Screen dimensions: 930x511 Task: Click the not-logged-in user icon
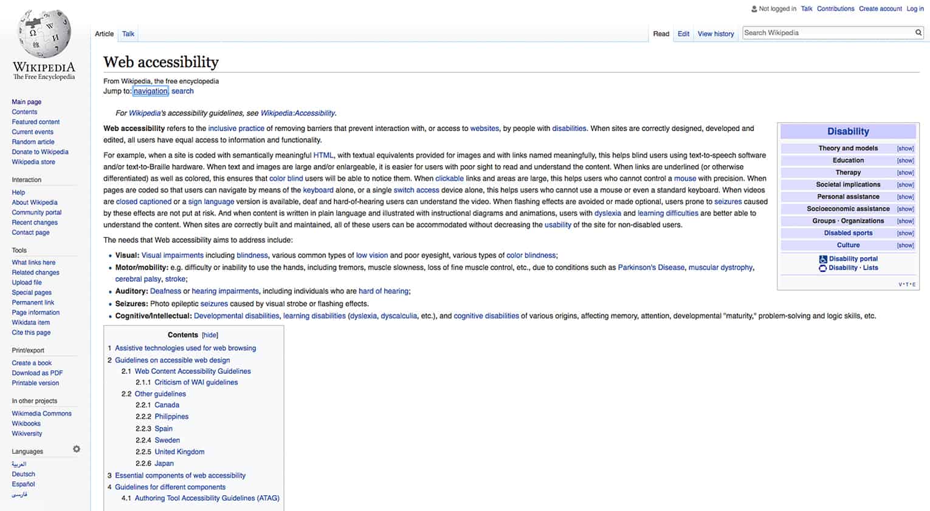pyautogui.click(x=754, y=8)
